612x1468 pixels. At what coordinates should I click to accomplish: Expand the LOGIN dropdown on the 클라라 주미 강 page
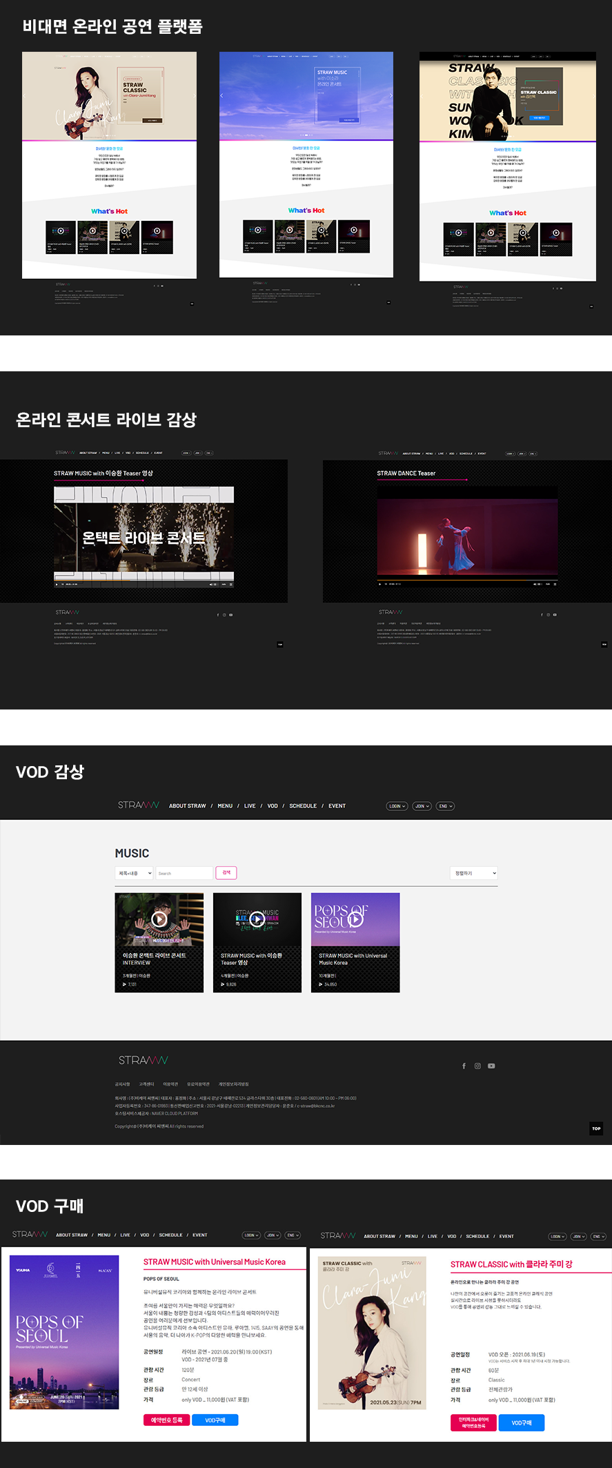pyautogui.click(x=557, y=1237)
